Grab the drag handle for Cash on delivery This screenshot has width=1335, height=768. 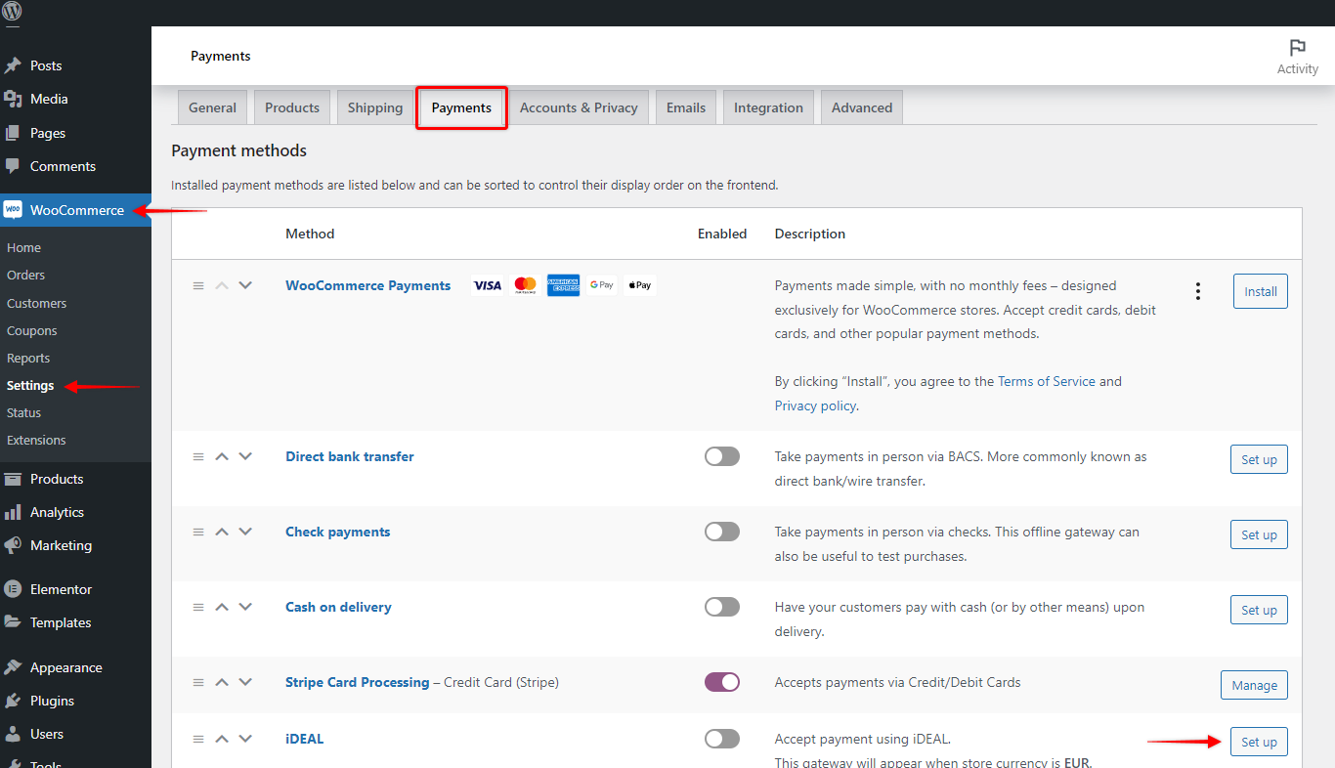pos(198,607)
